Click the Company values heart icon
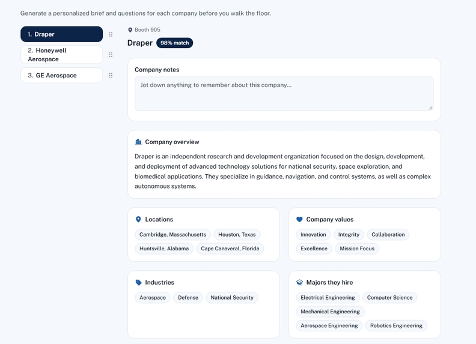 [x=299, y=219]
